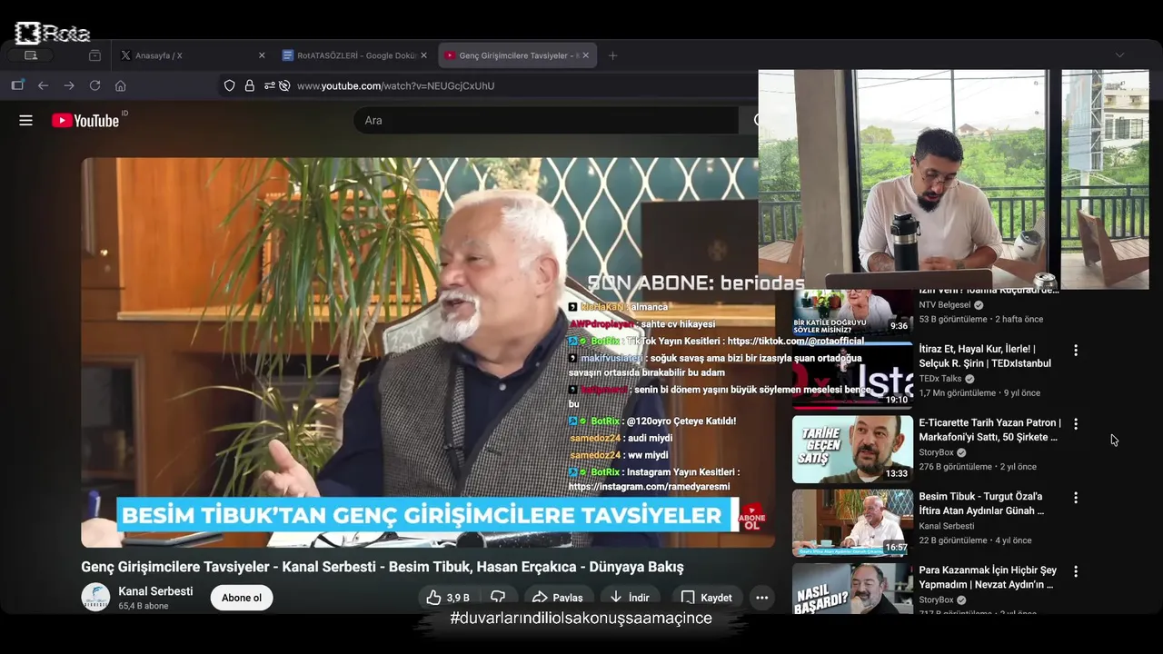This screenshot has height=654, width=1163.
Task: Open the 16:57 Besim Tibuk thumbnail
Action: coord(852,523)
